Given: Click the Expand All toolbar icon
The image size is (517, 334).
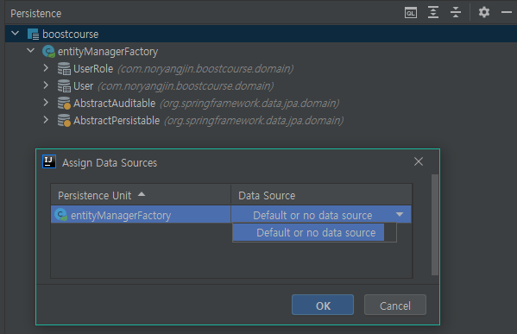Looking at the screenshot, I should [x=433, y=13].
